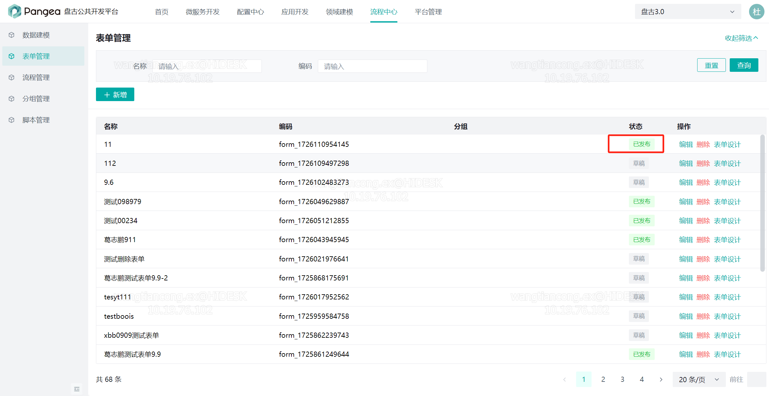
Task: Open the 首页 nav tab
Action: click(x=162, y=12)
